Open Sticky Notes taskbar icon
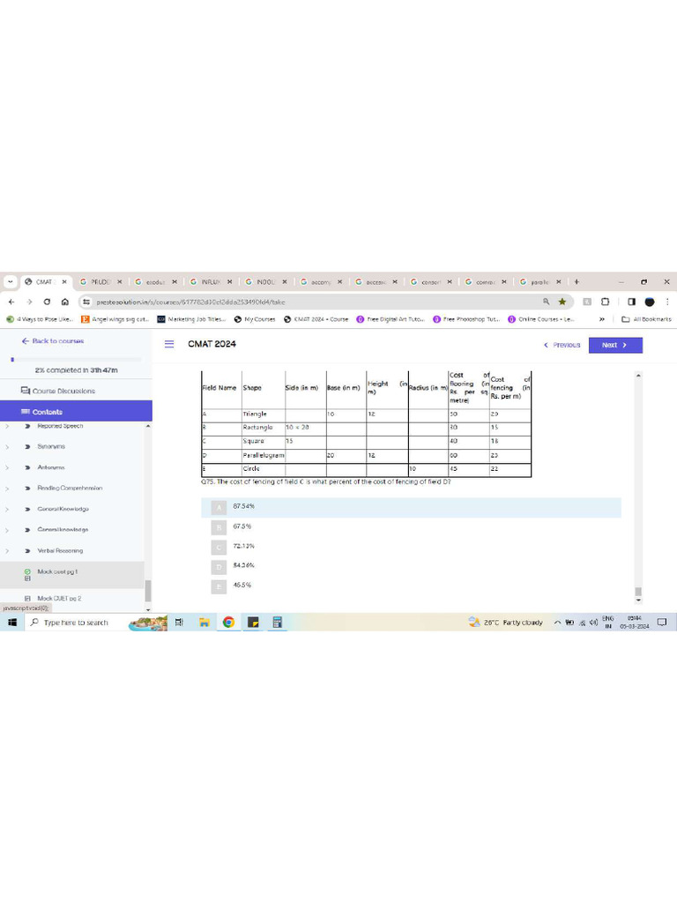This screenshot has width=677, height=903. tap(253, 623)
